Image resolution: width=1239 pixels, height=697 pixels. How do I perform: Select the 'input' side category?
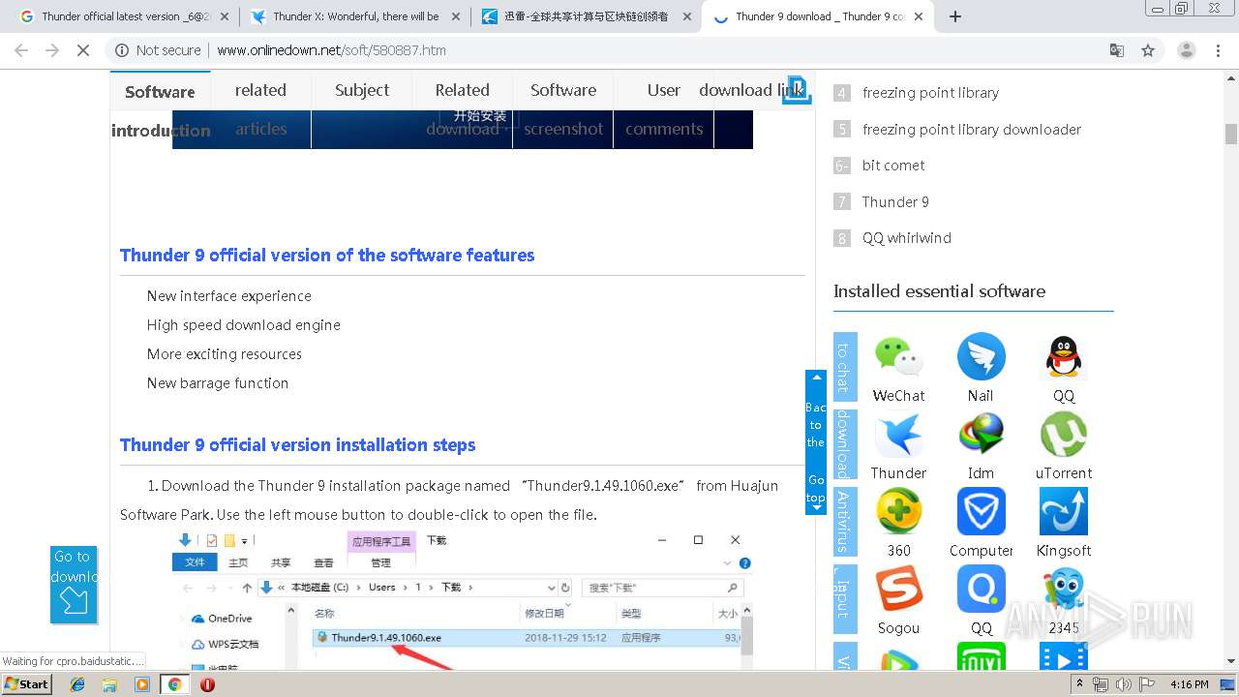[844, 599]
